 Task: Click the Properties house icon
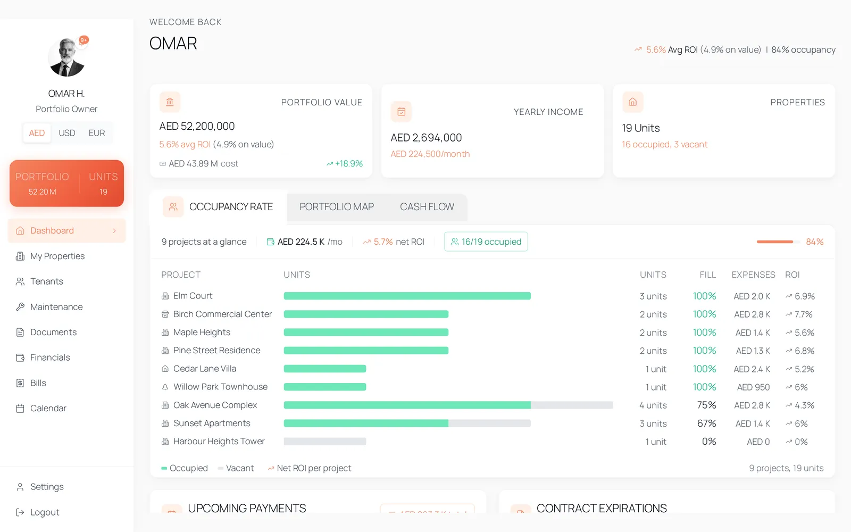coord(632,102)
